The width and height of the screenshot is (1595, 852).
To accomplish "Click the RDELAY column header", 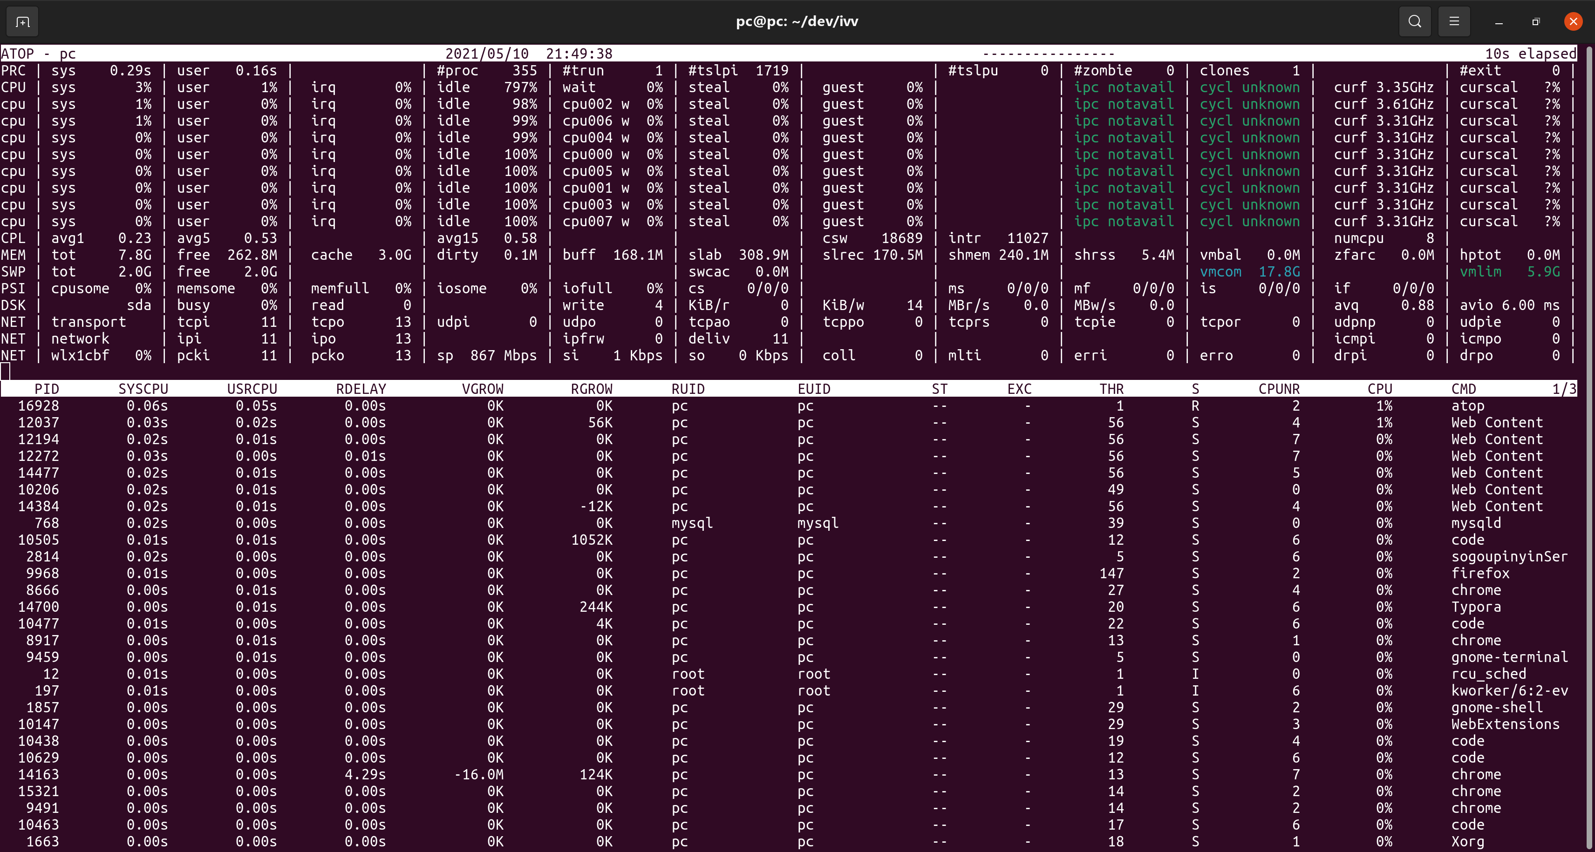I will pos(361,389).
